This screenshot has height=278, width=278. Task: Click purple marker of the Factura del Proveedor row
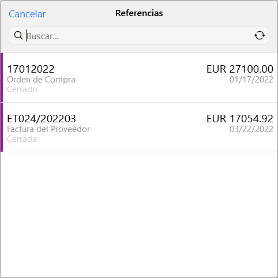(2, 127)
